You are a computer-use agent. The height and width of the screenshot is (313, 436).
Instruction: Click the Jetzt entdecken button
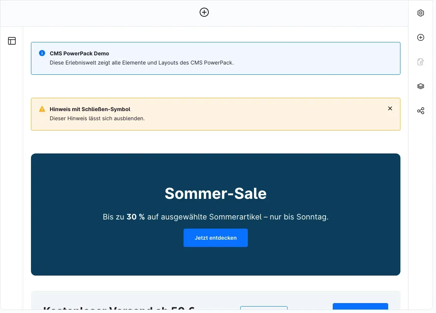coord(215,238)
